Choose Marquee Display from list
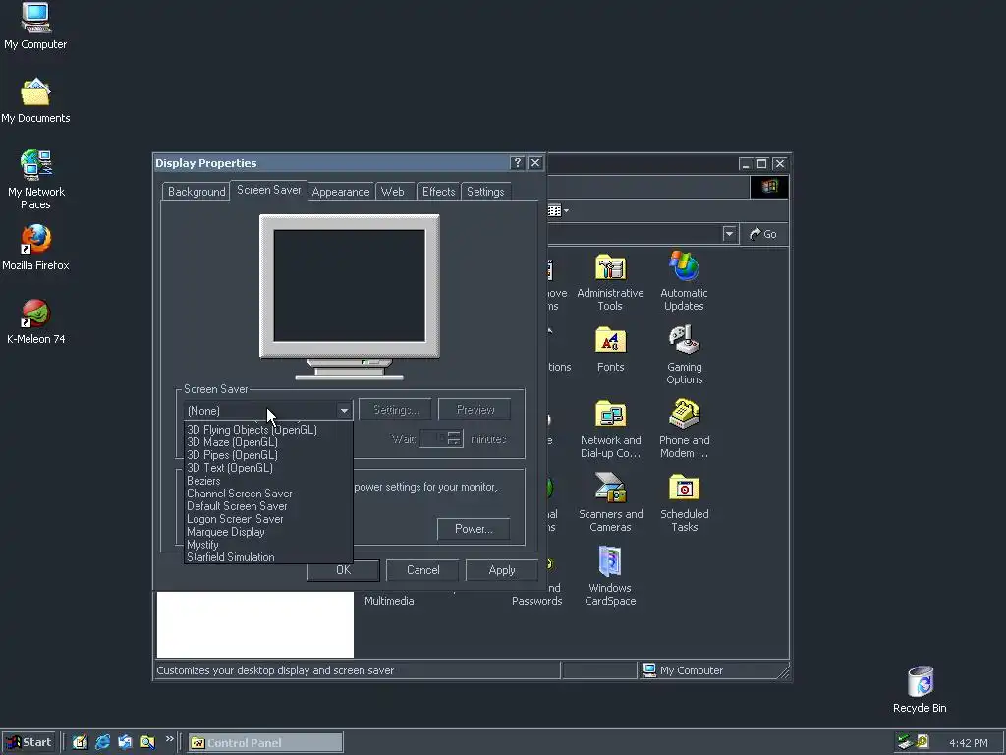Screen dimensions: 1006x755 [x=268, y=532]
